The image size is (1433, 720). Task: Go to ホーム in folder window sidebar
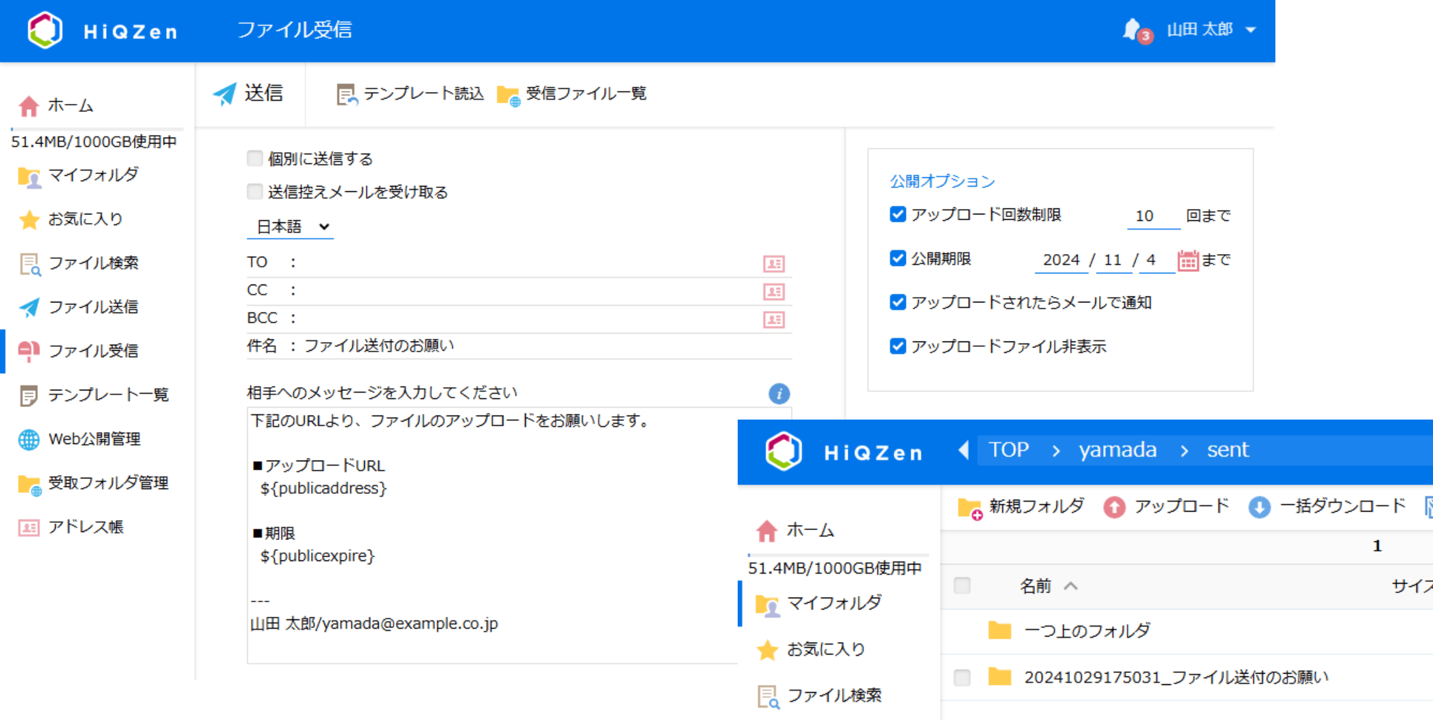click(795, 530)
